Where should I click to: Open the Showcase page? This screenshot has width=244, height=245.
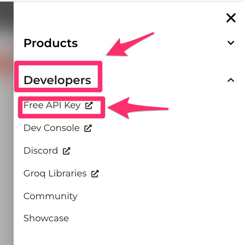46,218
